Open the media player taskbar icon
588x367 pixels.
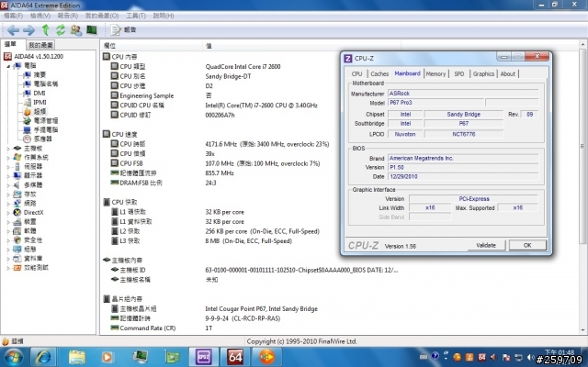coord(107,357)
